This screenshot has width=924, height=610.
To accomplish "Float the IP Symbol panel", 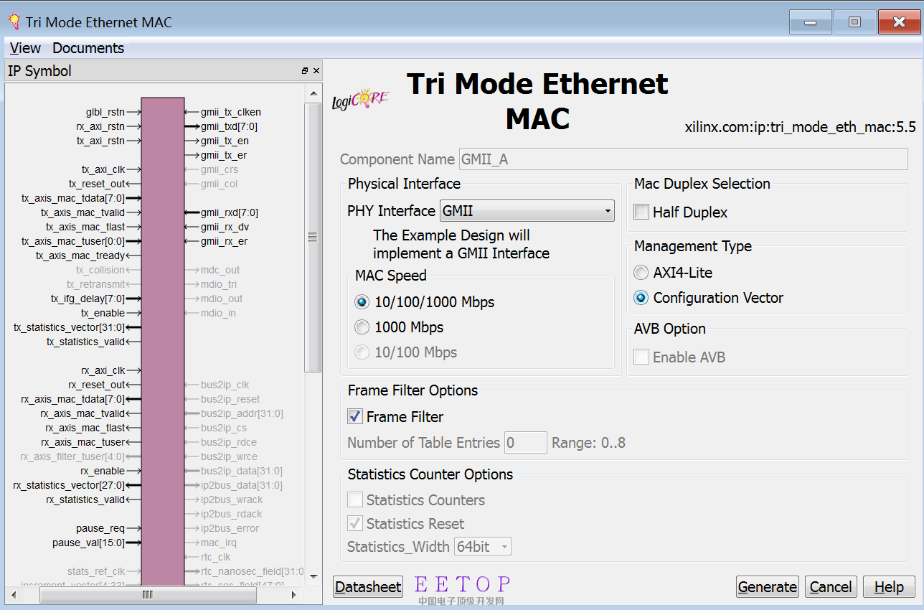I will click(x=305, y=71).
